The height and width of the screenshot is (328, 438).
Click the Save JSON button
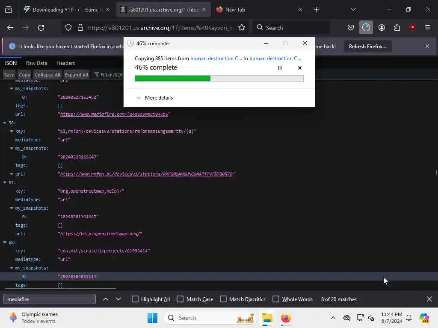pos(9,75)
